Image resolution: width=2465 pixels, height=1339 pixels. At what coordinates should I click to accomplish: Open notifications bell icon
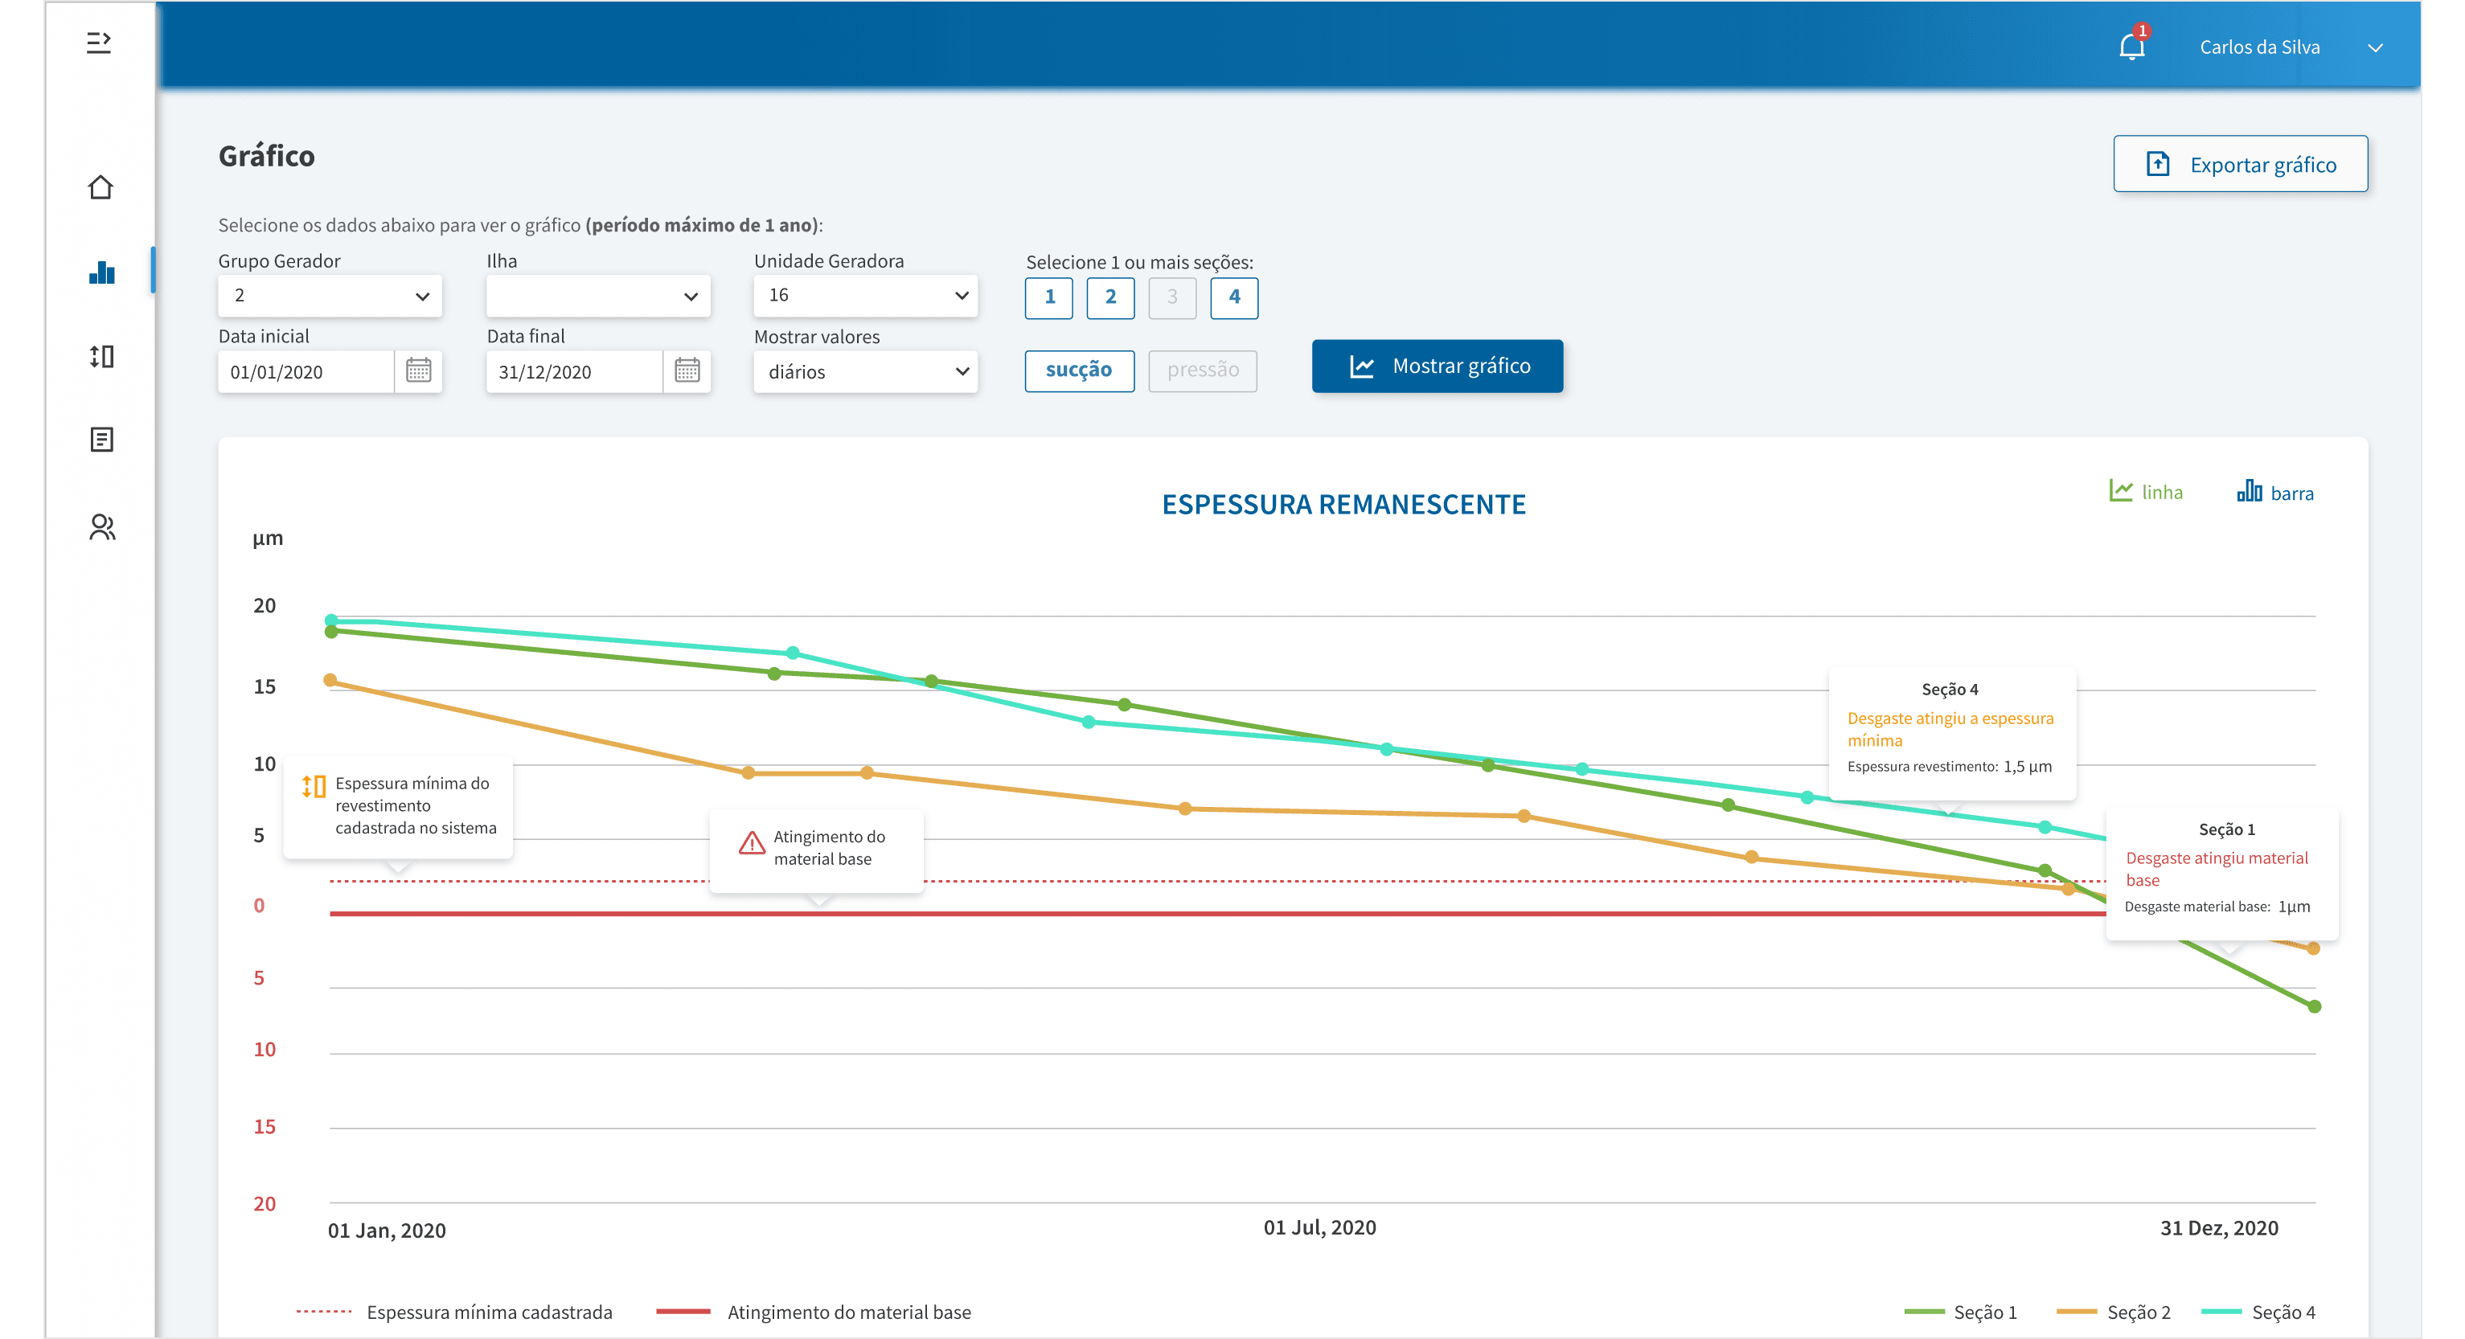(2131, 46)
